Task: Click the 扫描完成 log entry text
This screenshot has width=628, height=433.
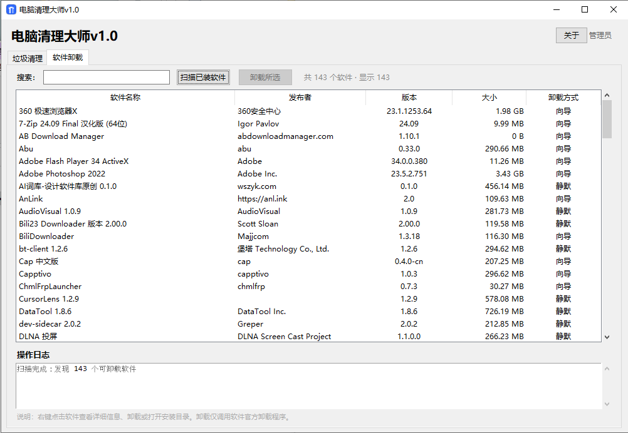Action: [76, 369]
